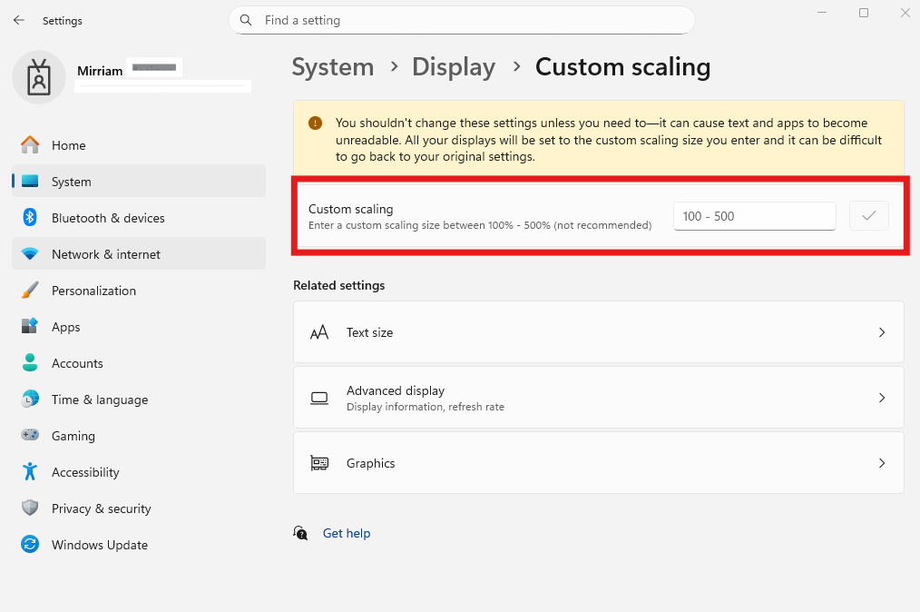920x612 pixels.
Task: Open the Graphics setting
Action: 599,463
